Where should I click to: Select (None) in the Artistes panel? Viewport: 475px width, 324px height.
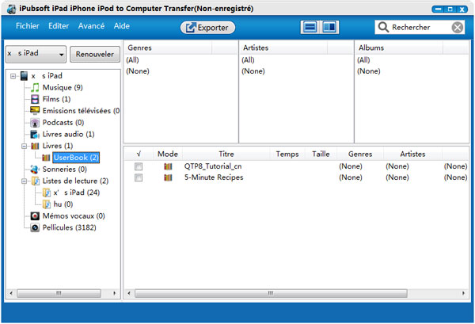(253, 71)
